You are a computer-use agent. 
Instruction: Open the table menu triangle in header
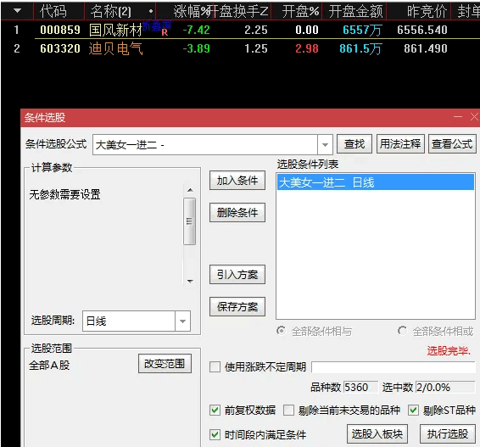(x=17, y=11)
